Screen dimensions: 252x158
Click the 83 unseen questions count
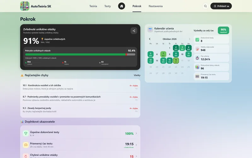(x=102, y=62)
